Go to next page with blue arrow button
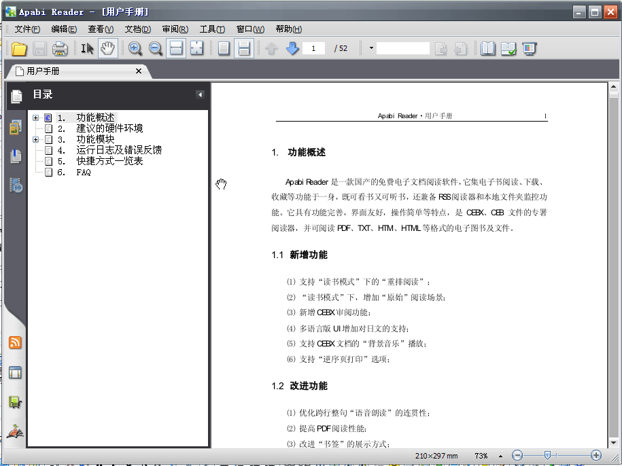Image resolution: width=622 pixels, height=466 pixels. coord(292,48)
